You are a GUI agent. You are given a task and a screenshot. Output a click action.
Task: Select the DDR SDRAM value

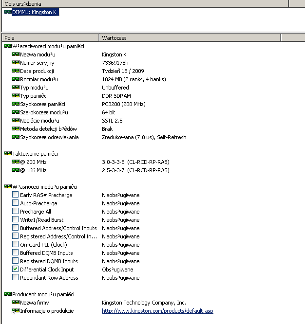tap(116, 96)
